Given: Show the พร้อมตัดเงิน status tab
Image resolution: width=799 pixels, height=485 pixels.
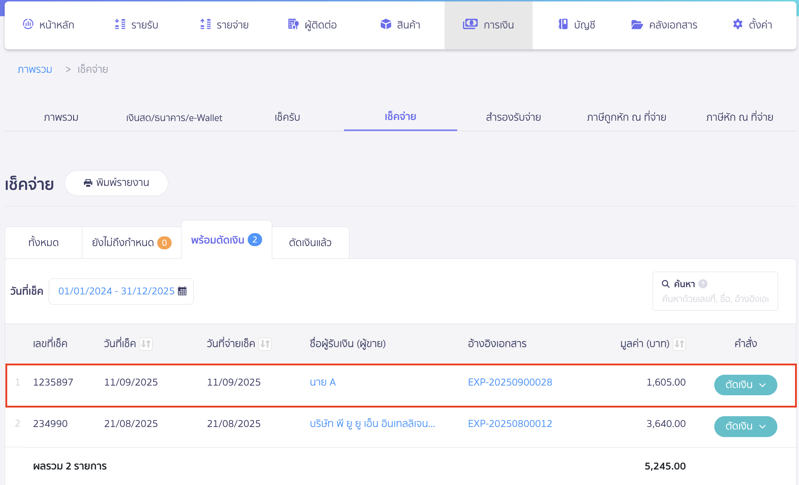Looking at the screenshot, I should pos(226,240).
